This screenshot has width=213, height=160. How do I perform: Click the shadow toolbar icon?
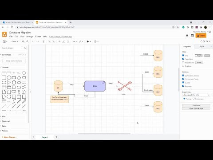pyautogui.click(x=68, y=42)
